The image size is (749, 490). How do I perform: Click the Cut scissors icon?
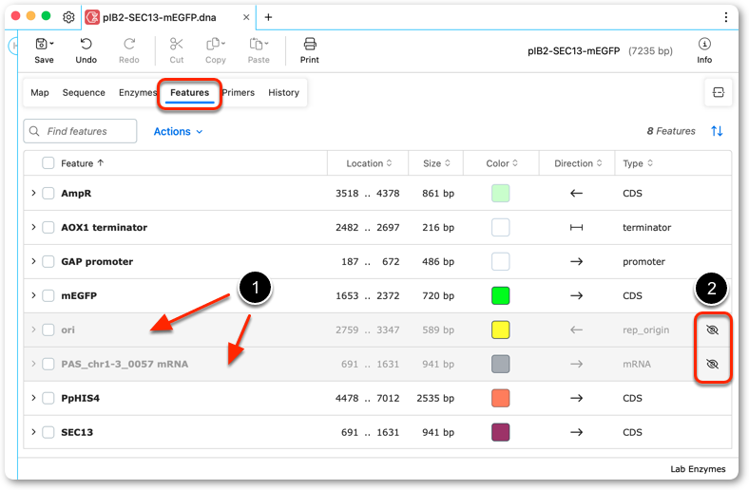tap(176, 45)
